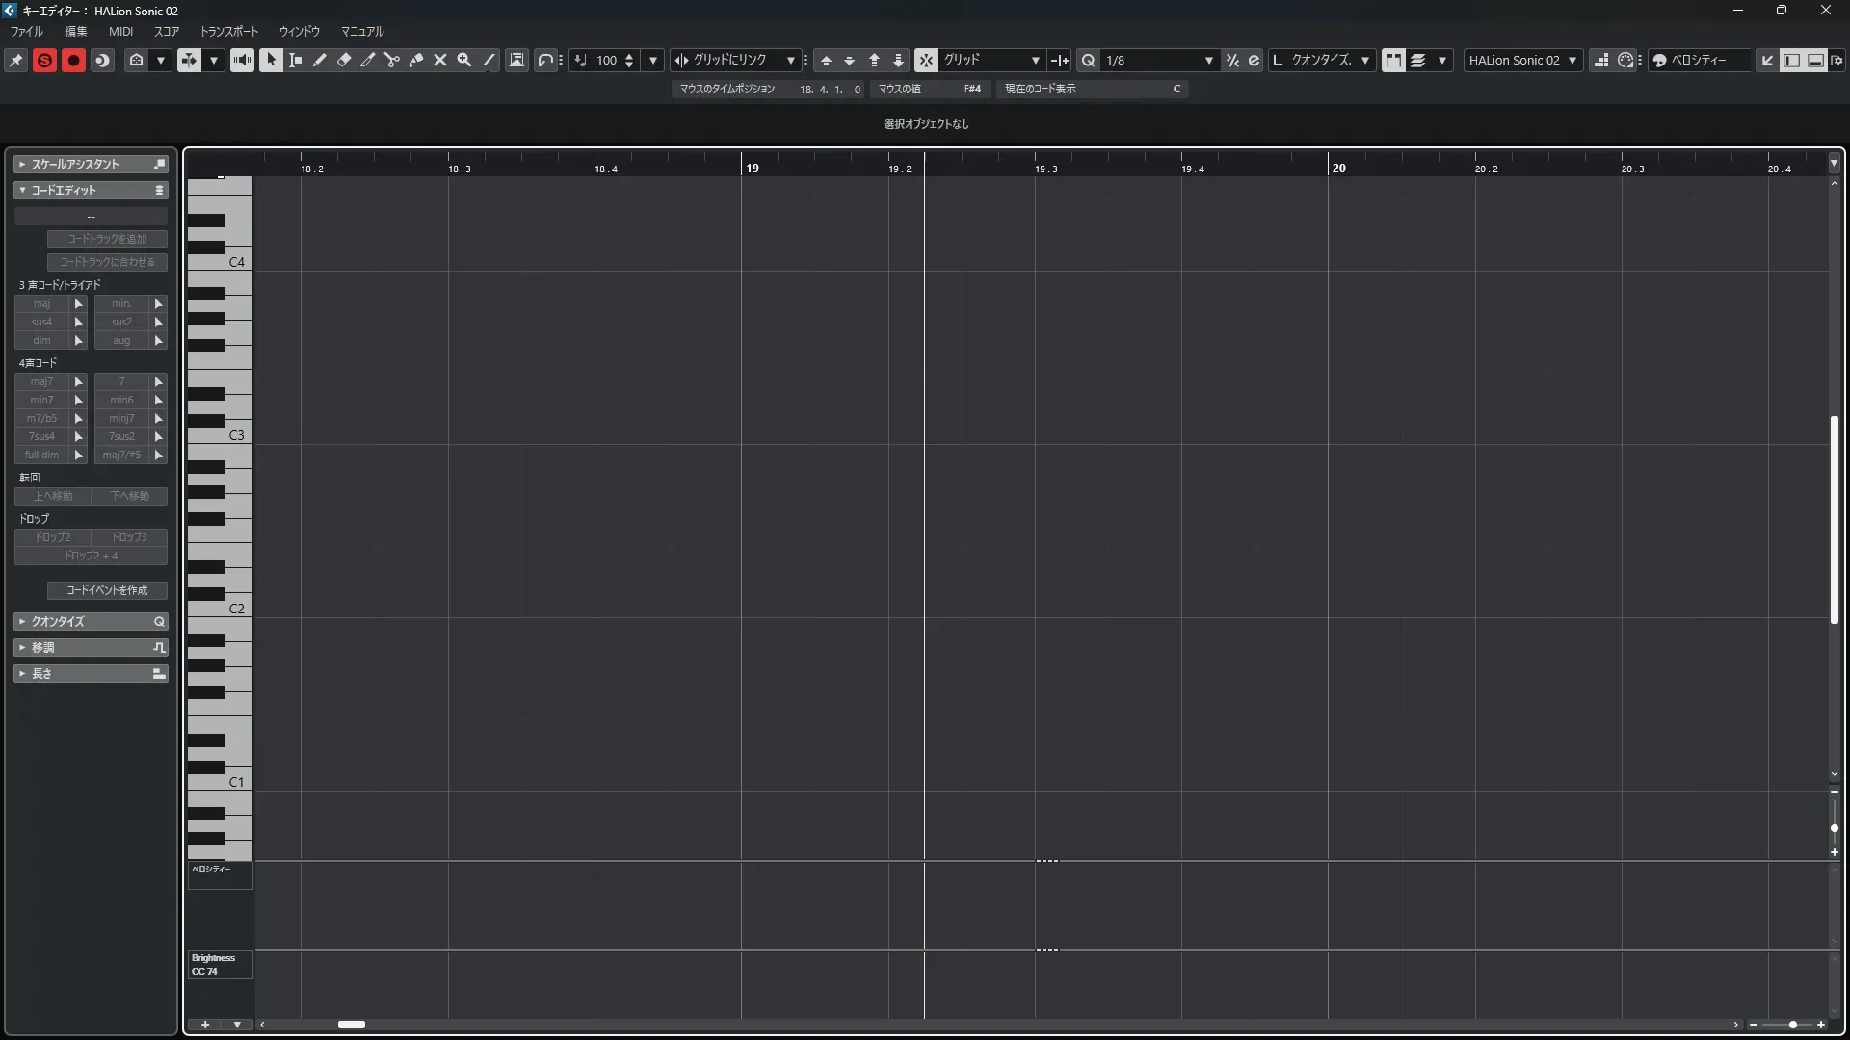Select the Split scissors tool
This screenshot has height=1040, width=1850.
(x=392, y=60)
